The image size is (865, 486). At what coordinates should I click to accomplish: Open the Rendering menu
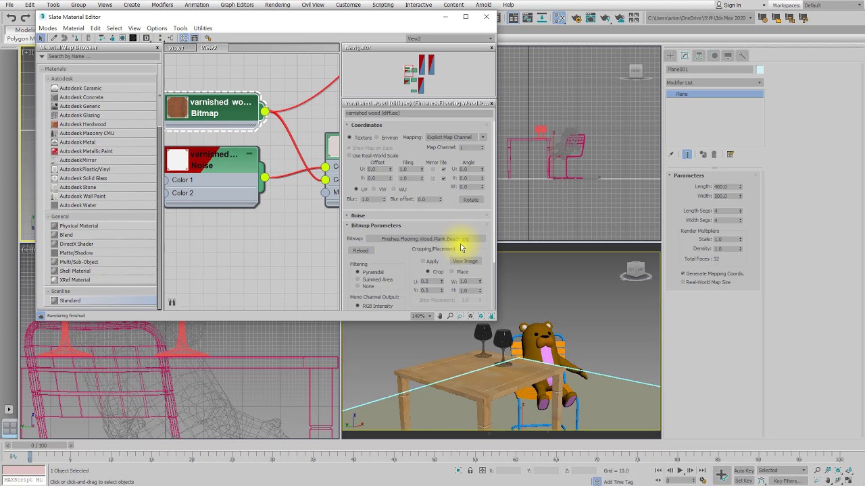point(277,5)
